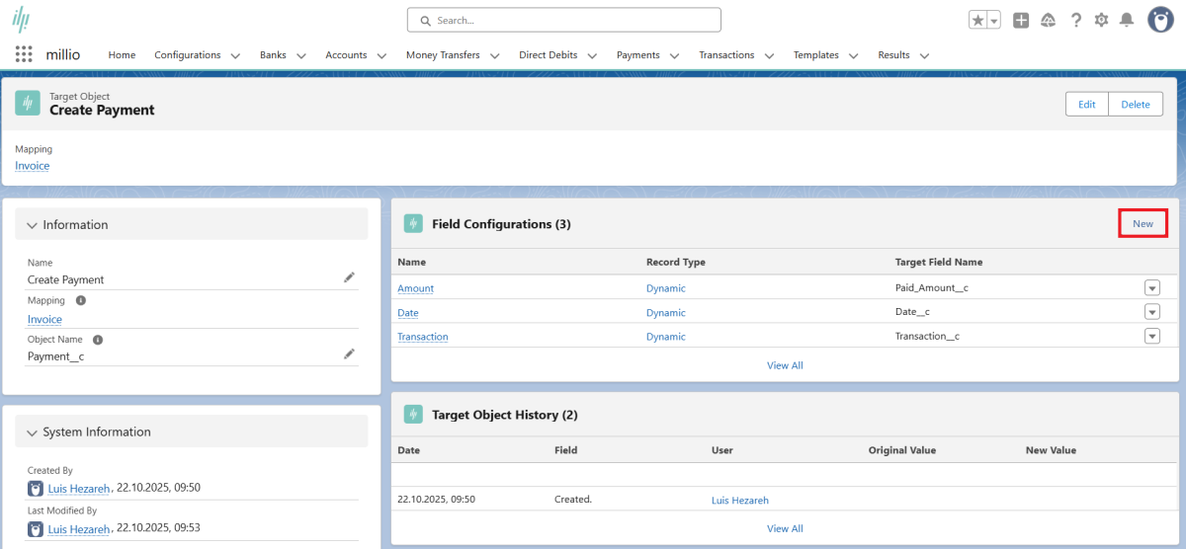1186x549 pixels.
Task: Open row actions dropdown for Amount
Action: [1151, 288]
